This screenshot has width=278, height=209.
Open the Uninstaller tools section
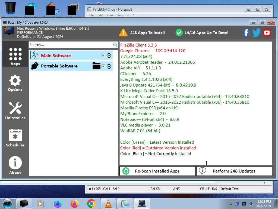15,111
